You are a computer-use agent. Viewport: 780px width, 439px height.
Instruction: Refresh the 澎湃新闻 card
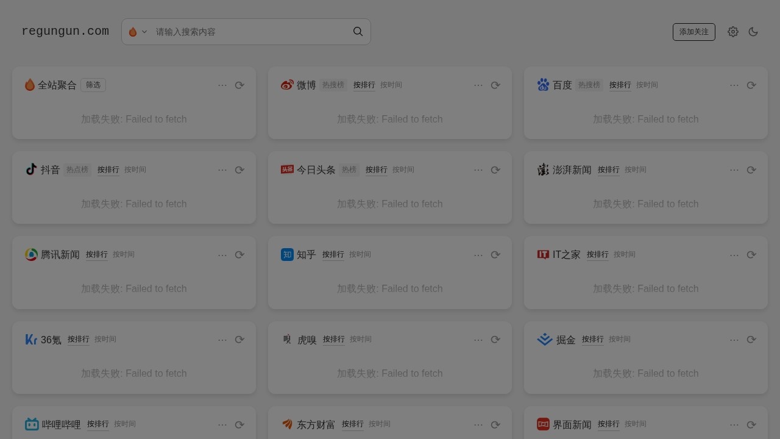(751, 170)
